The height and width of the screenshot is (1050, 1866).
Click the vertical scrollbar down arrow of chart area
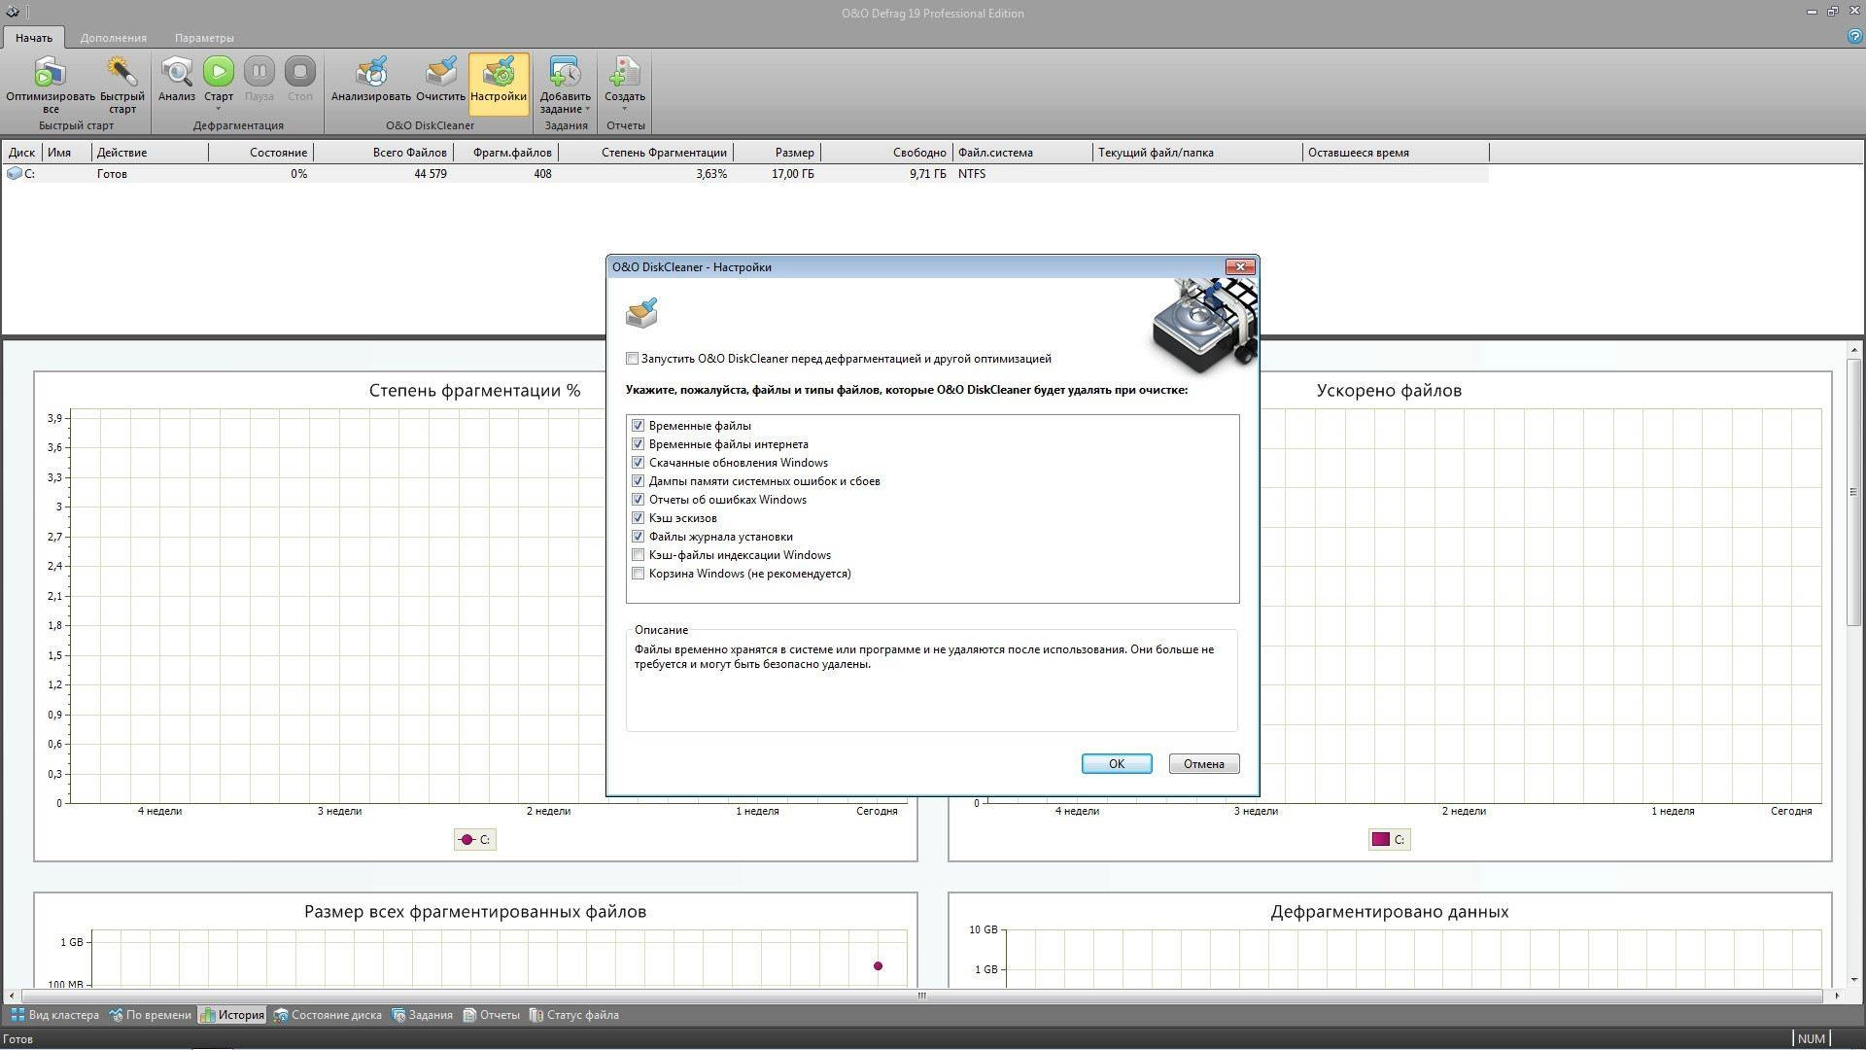click(1855, 979)
